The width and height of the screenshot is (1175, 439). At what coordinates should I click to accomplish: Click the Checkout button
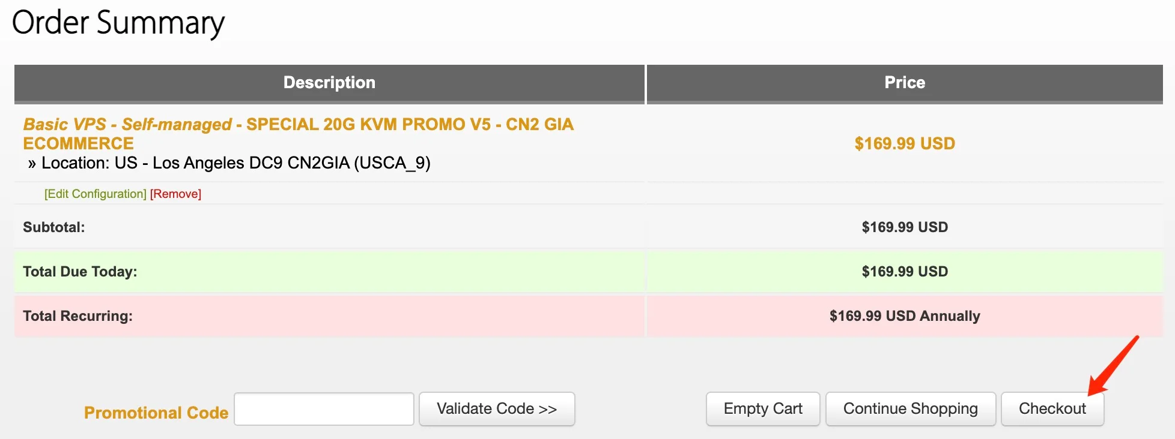tap(1052, 409)
